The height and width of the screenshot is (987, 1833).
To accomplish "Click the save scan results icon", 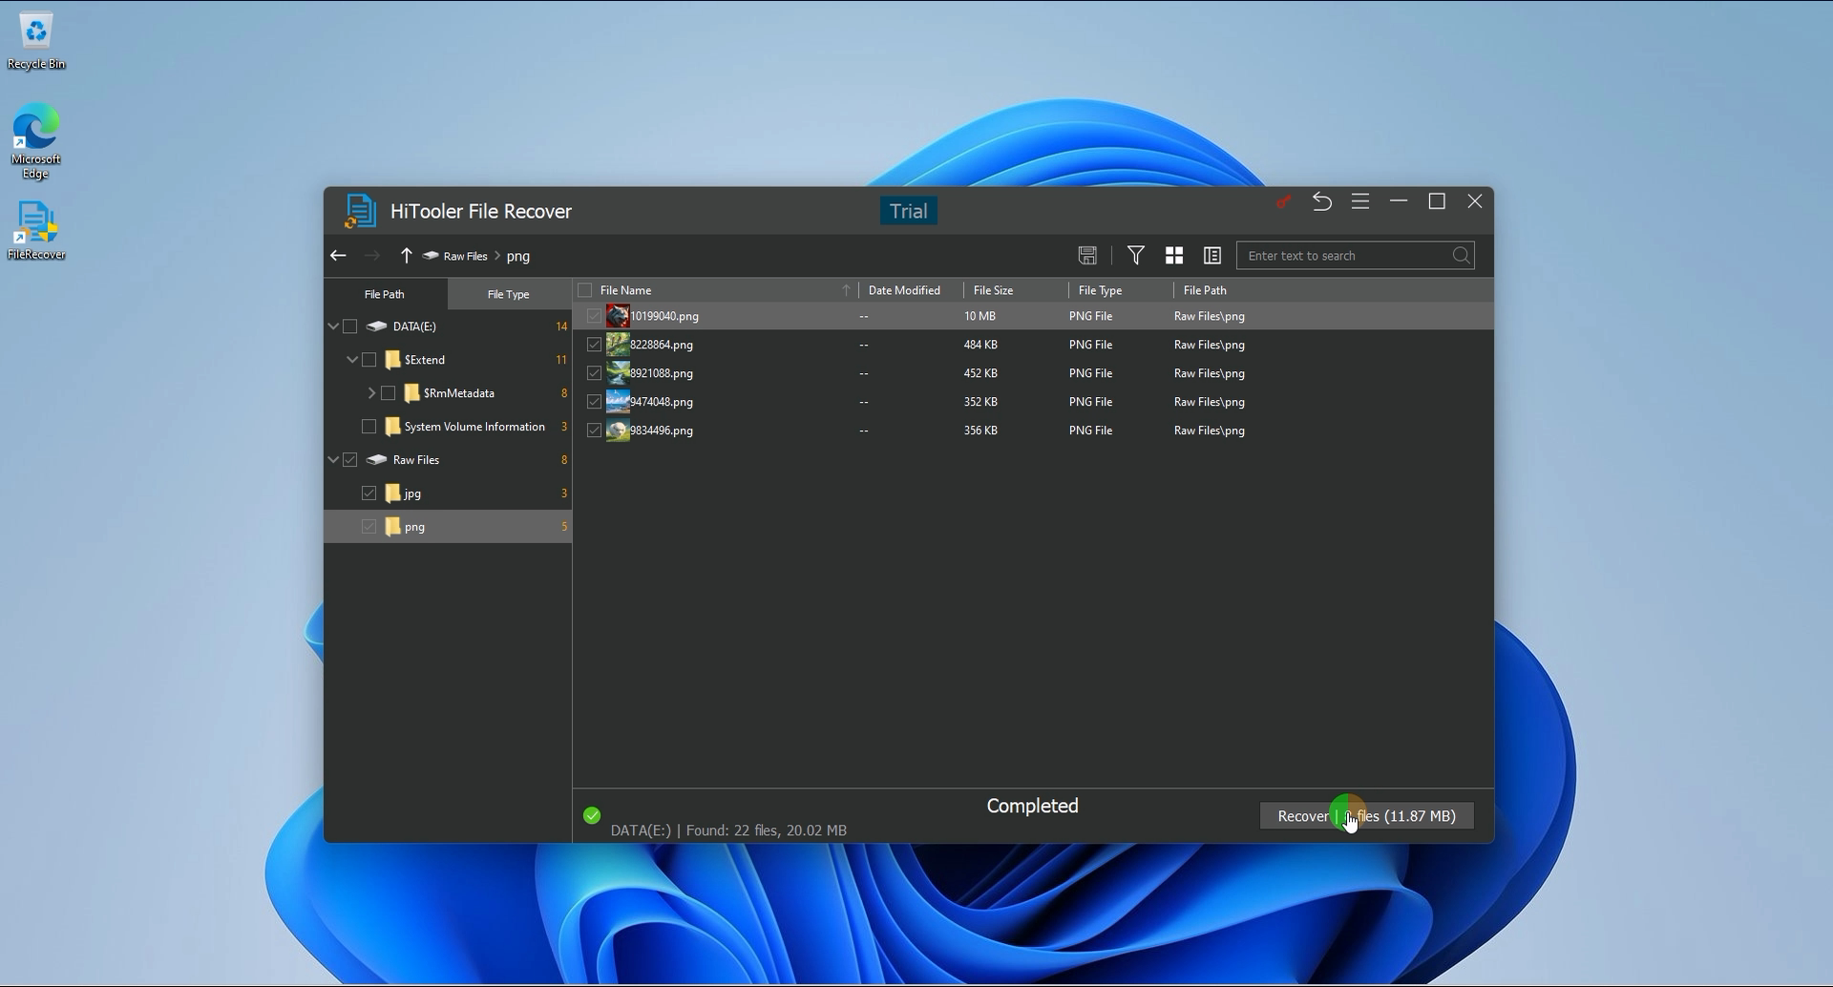I will [1087, 255].
